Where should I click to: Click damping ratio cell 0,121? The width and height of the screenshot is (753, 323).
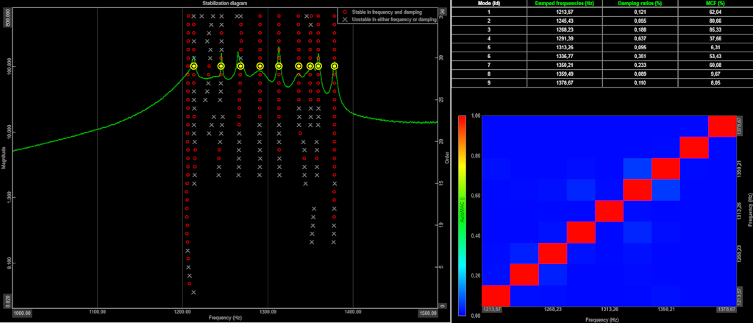click(x=640, y=12)
